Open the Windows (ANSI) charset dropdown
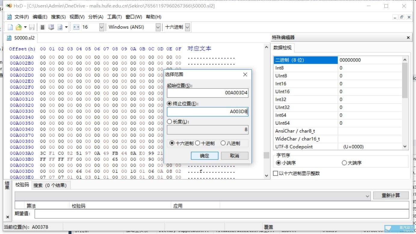Viewport: 416px width, 234px height. click(158, 27)
